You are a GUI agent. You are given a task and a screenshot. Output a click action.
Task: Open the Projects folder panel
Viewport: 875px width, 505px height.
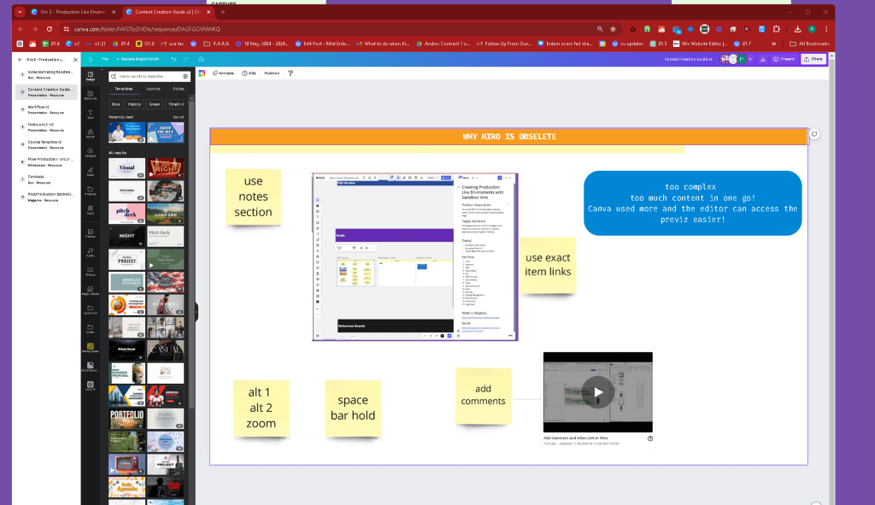(90, 191)
